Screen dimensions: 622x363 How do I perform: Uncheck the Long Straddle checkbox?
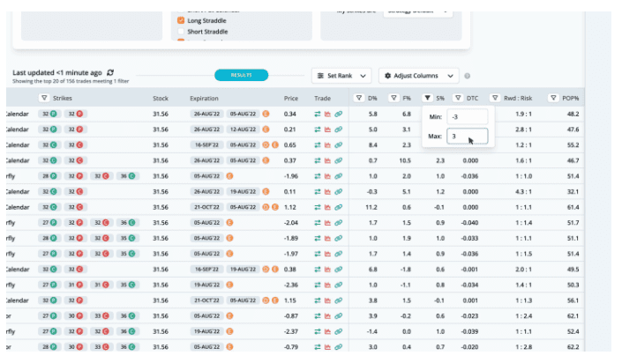click(181, 19)
